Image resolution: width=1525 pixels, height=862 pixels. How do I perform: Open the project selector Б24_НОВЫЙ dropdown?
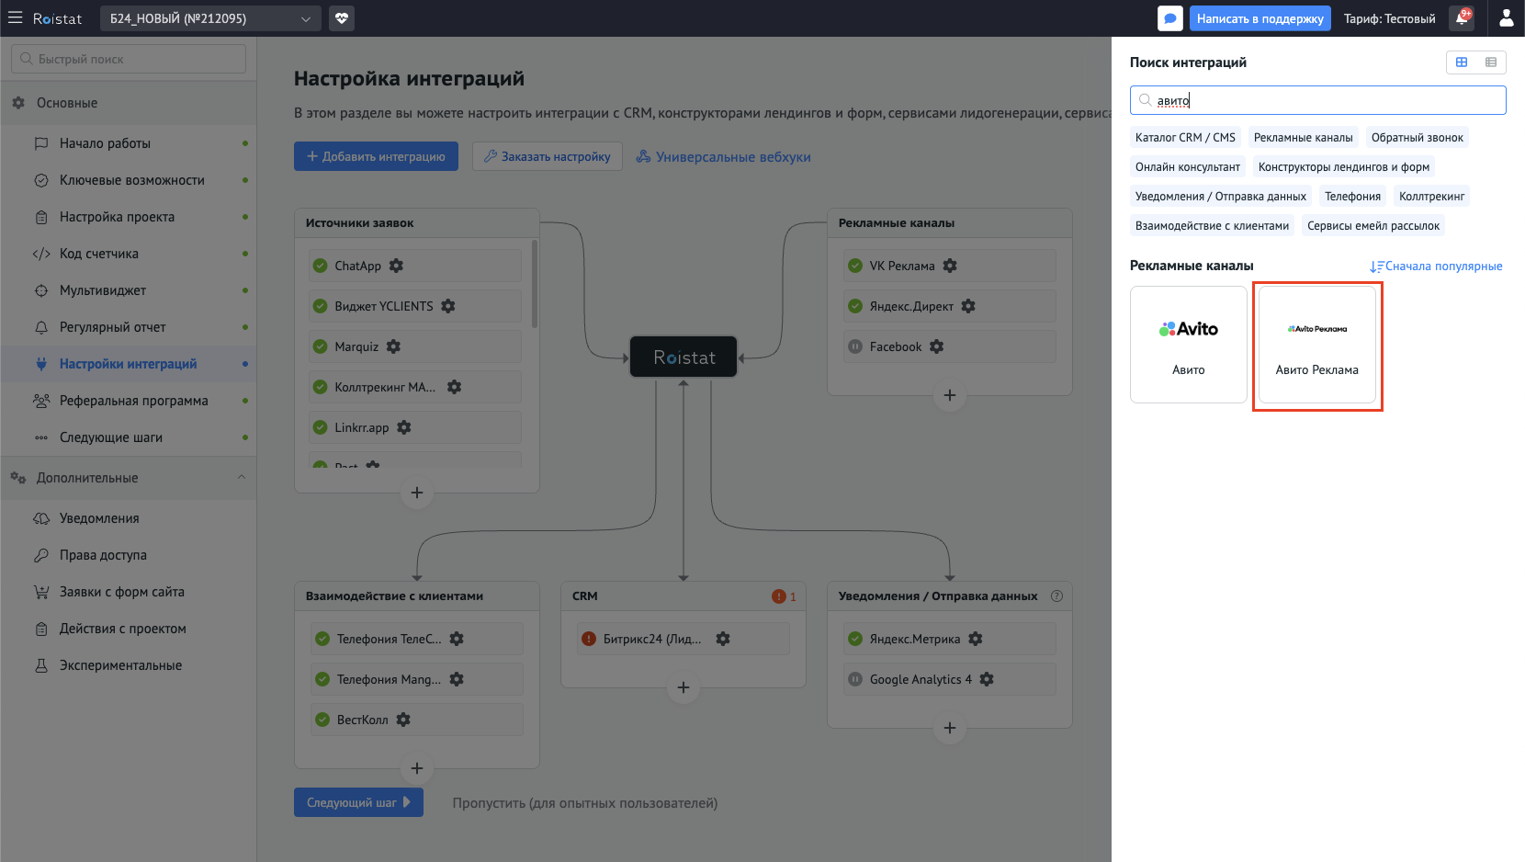pyautogui.click(x=210, y=18)
